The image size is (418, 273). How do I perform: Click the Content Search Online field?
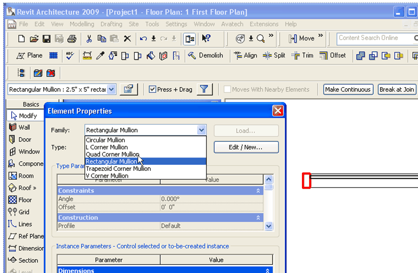(374, 38)
